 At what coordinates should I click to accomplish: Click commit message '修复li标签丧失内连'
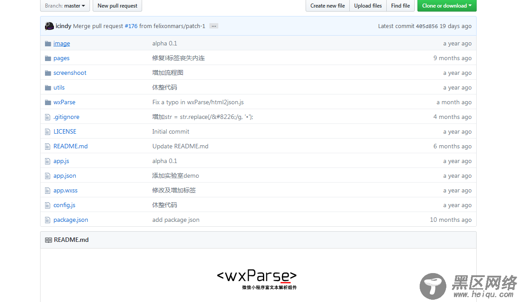[179, 58]
